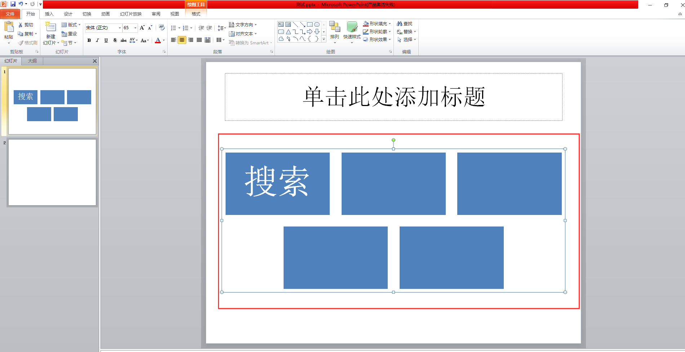Open the font size 65 dropdown
The height and width of the screenshot is (352, 685).
135,28
